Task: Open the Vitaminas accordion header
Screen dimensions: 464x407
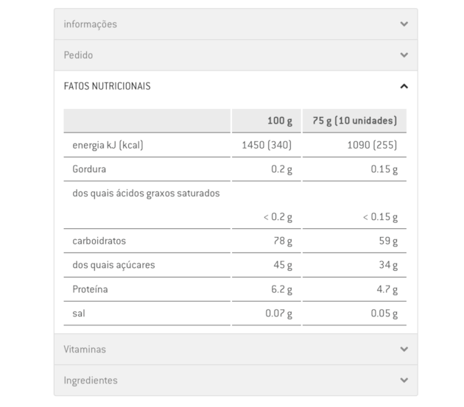Action: 236,349
